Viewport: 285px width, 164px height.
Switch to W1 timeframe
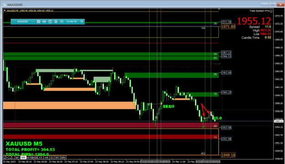57,158
